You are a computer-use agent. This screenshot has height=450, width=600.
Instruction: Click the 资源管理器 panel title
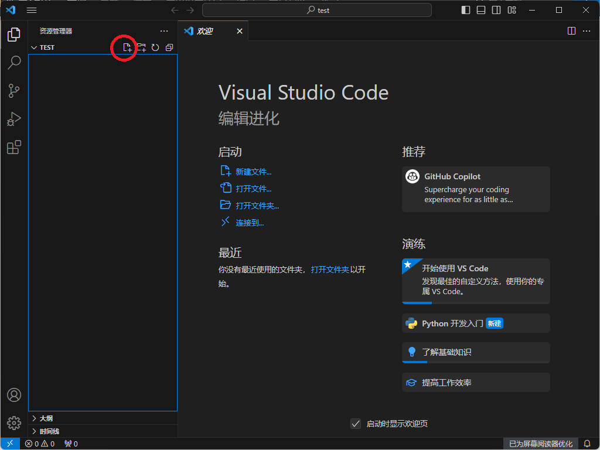point(56,31)
